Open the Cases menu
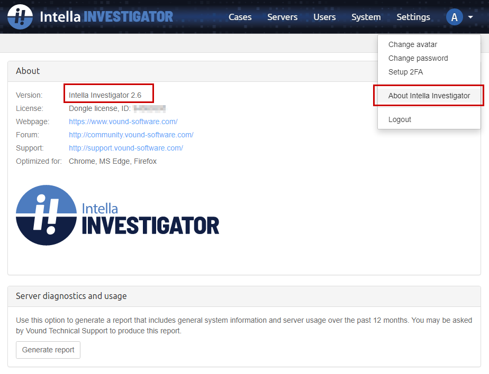 tap(240, 17)
